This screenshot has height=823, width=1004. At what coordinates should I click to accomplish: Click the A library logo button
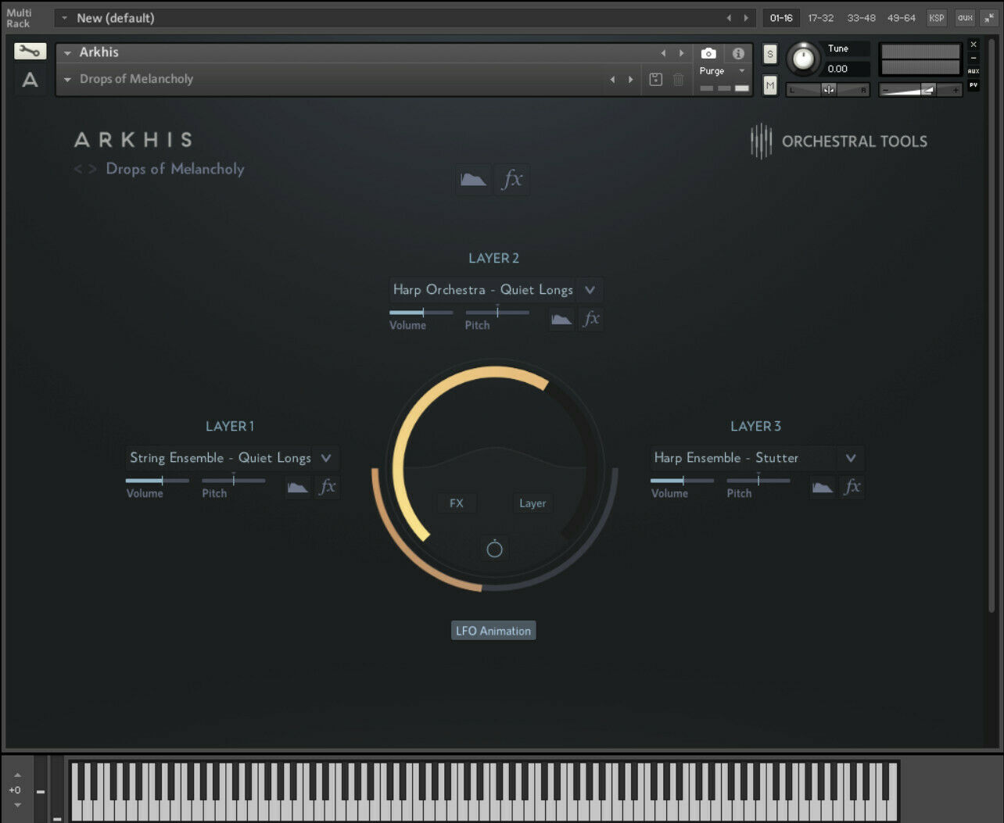click(x=30, y=80)
